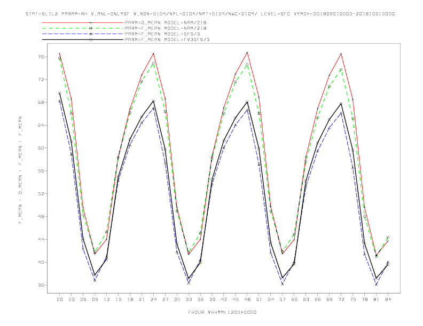Click the x-axis tick label 00
Viewport: 423px width, 326px height.
click(x=60, y=299)
